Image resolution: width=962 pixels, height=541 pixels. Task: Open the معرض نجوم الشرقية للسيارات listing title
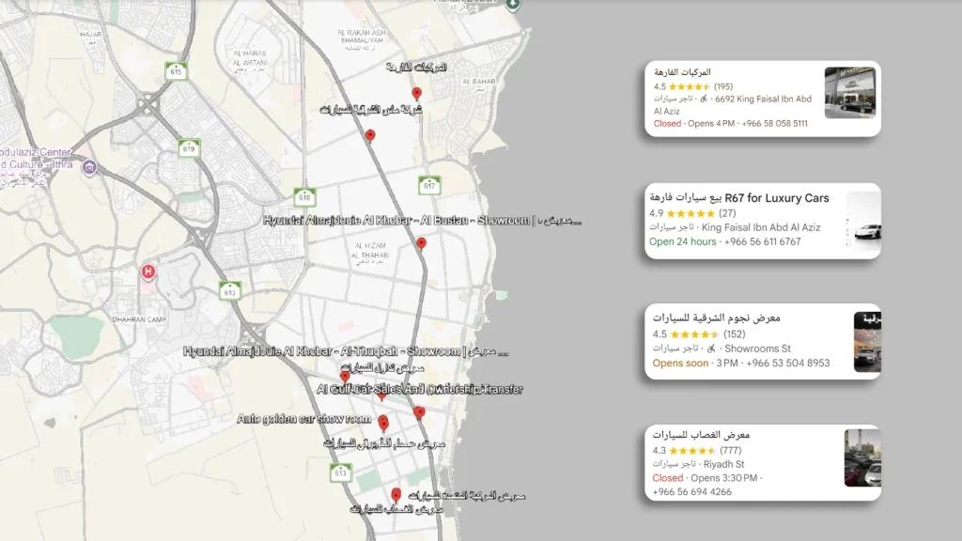[716, 317]
